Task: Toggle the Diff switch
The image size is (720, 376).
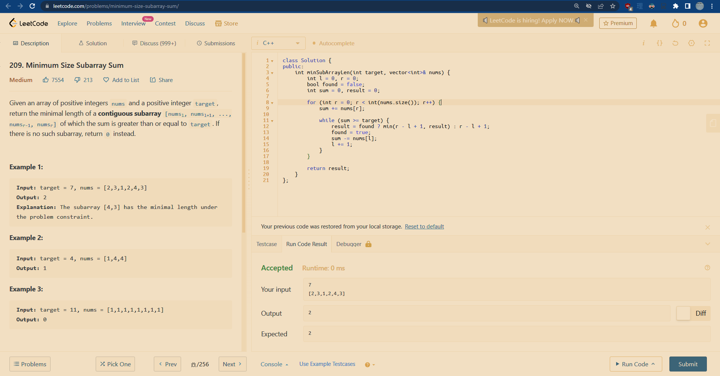Action: coord(684,313)
